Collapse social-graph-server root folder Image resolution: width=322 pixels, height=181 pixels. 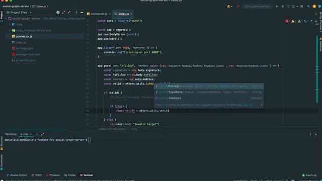pyautogui.click(x=7, y=19)
